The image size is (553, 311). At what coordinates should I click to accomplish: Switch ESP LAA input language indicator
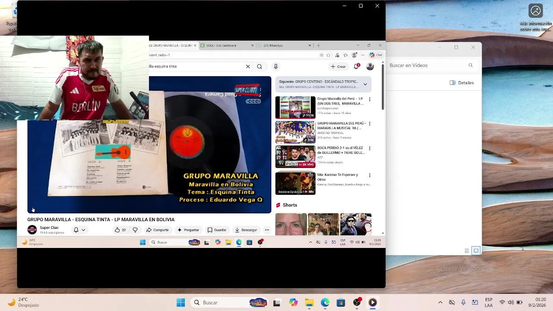tap(489, 302)
